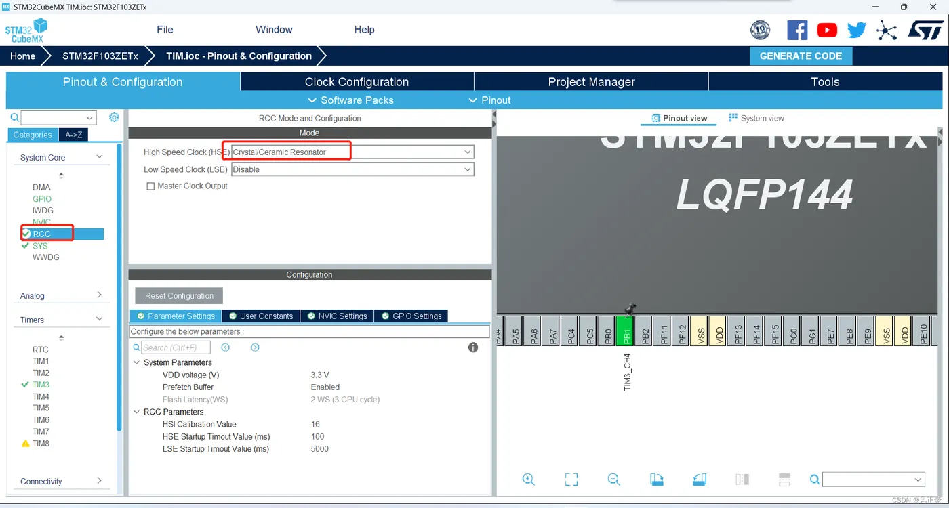The height and width of the screenshot is (508, 949).
Task: Rotate the chip view clockwise
Action: coord(657,480)
